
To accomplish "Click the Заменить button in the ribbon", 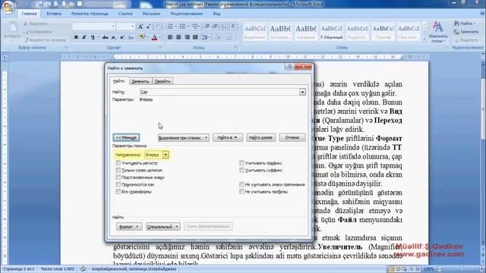I will point(466,32).
